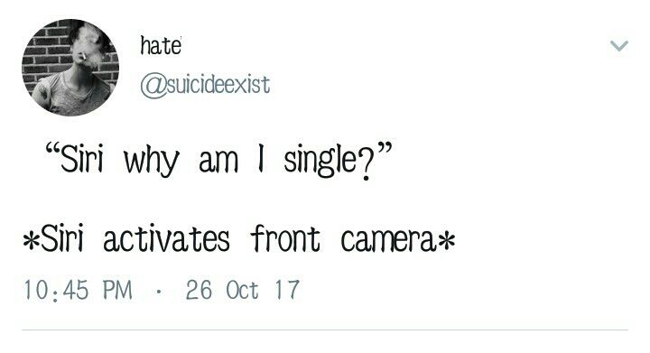Open the @suicideexist handle link
The image size is (650, 353).
coord(205,85)
